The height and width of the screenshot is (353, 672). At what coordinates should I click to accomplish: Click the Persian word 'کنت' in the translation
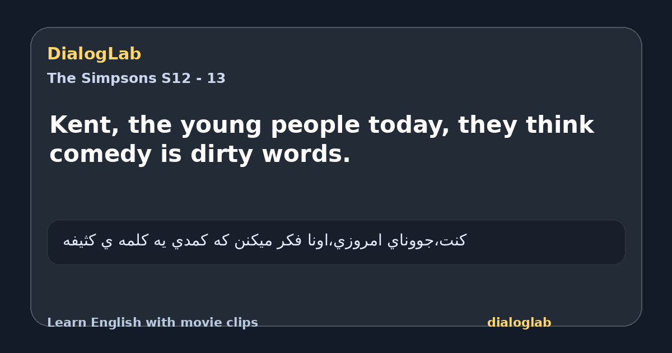(x=454, y=241)
